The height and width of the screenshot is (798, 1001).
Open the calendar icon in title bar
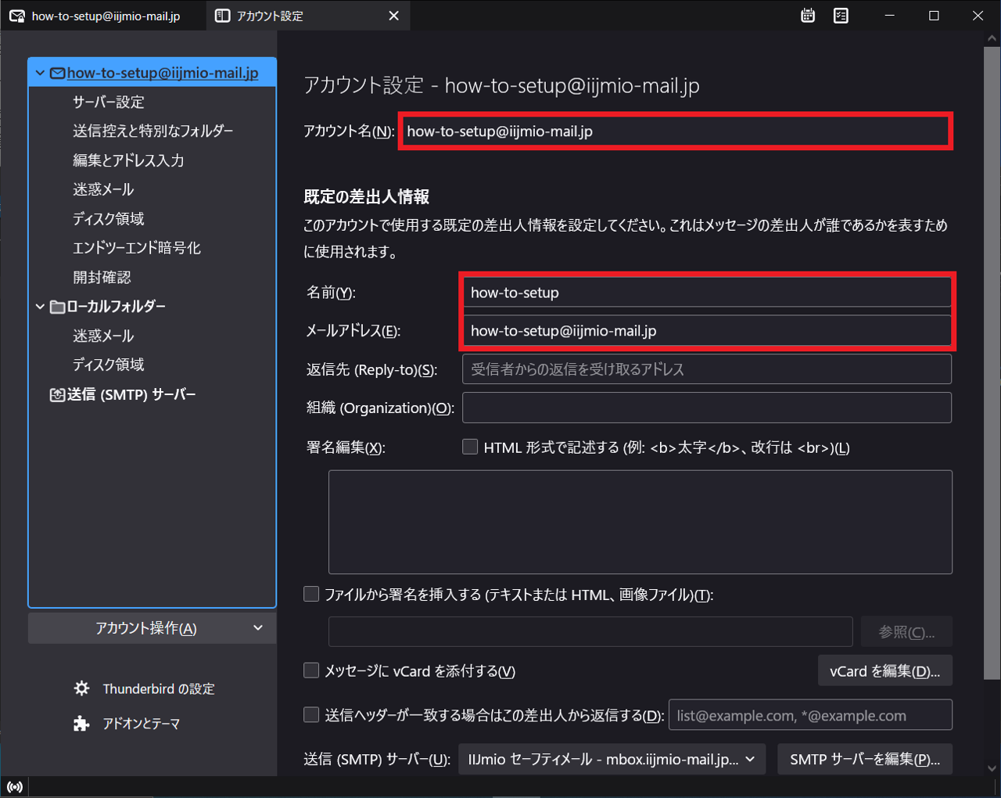click(x=808, y=16)
